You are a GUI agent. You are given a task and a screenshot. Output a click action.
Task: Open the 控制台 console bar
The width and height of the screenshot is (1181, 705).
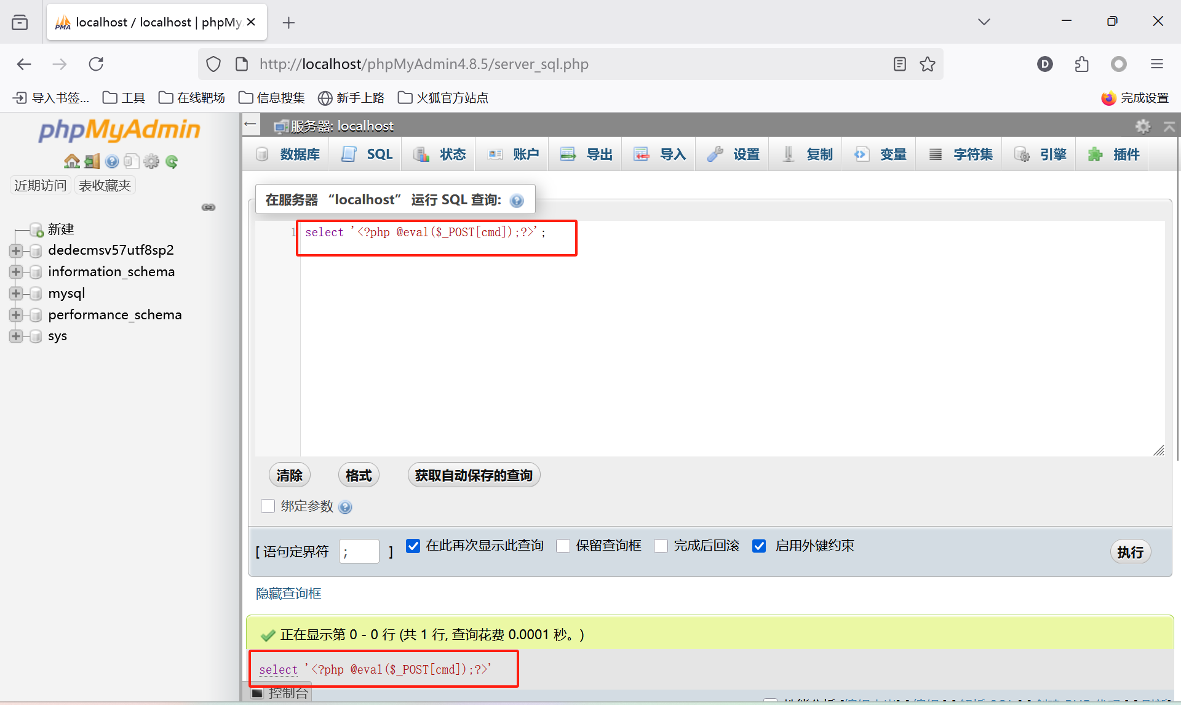tap(280, 693)
